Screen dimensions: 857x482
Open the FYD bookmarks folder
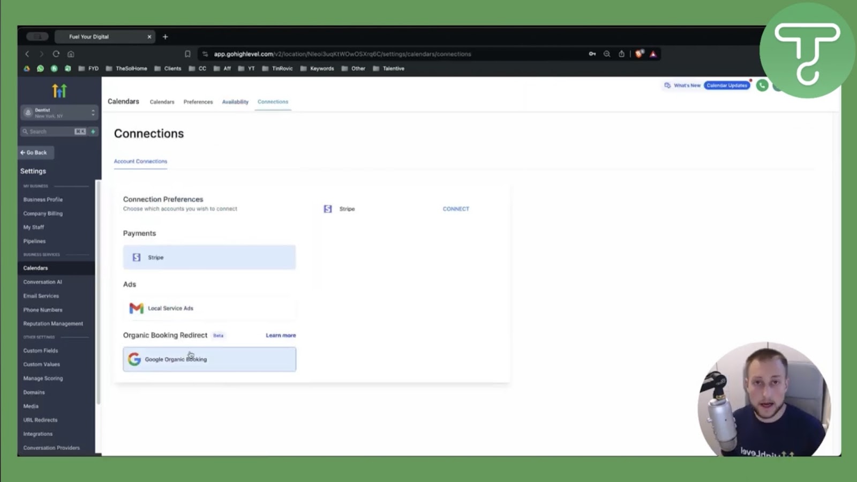[88, 69]
